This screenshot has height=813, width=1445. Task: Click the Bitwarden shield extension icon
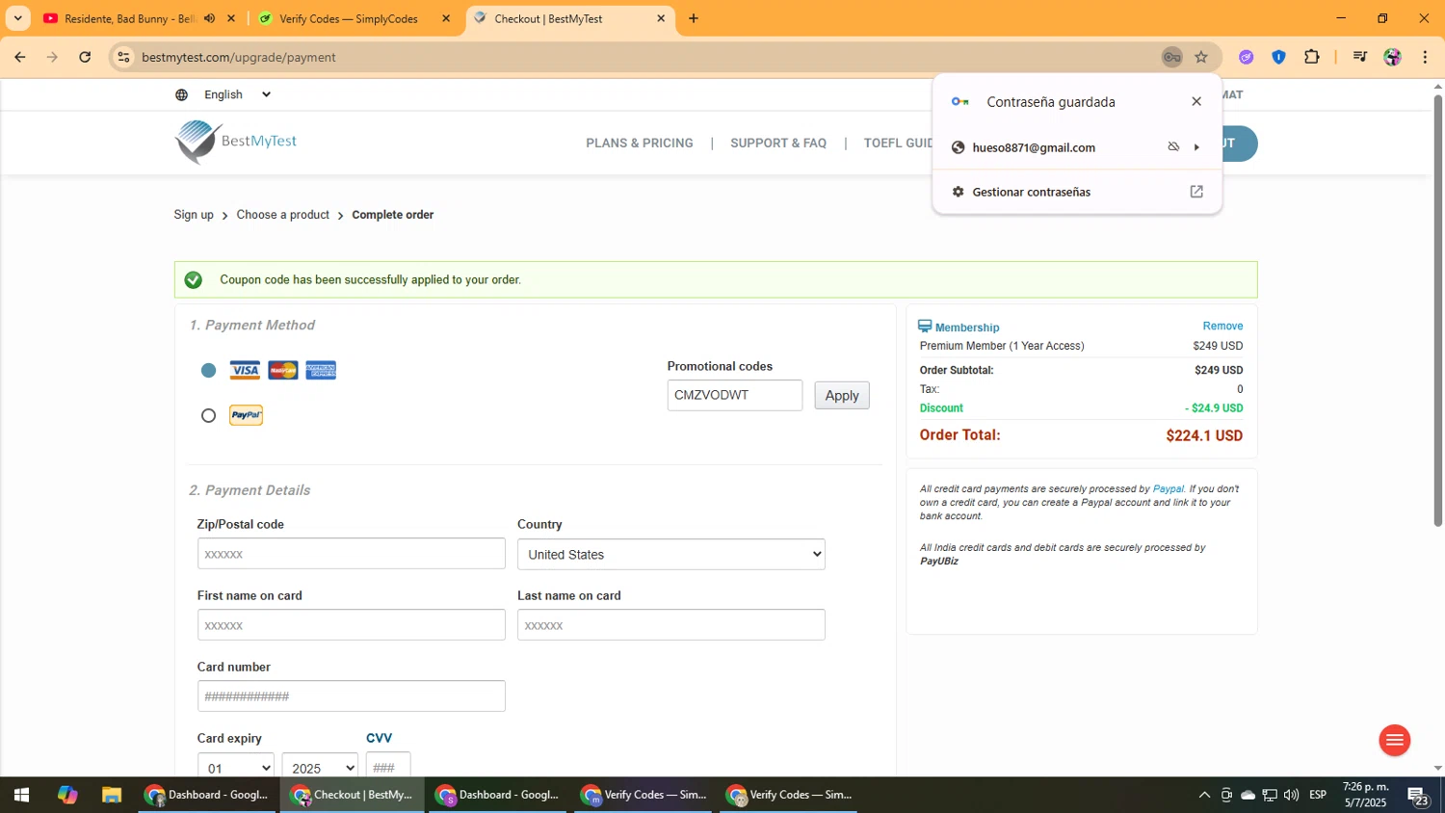(x=1279, y=57)
